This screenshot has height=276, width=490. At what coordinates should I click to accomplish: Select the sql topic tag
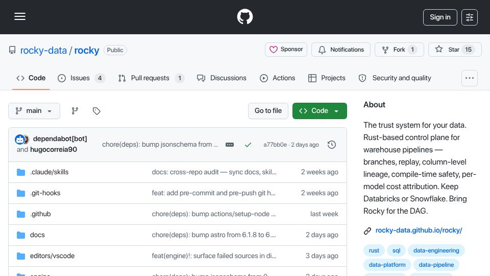[396, 250]
